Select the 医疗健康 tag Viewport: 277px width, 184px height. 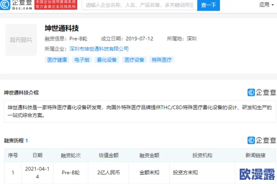[57, 60]
